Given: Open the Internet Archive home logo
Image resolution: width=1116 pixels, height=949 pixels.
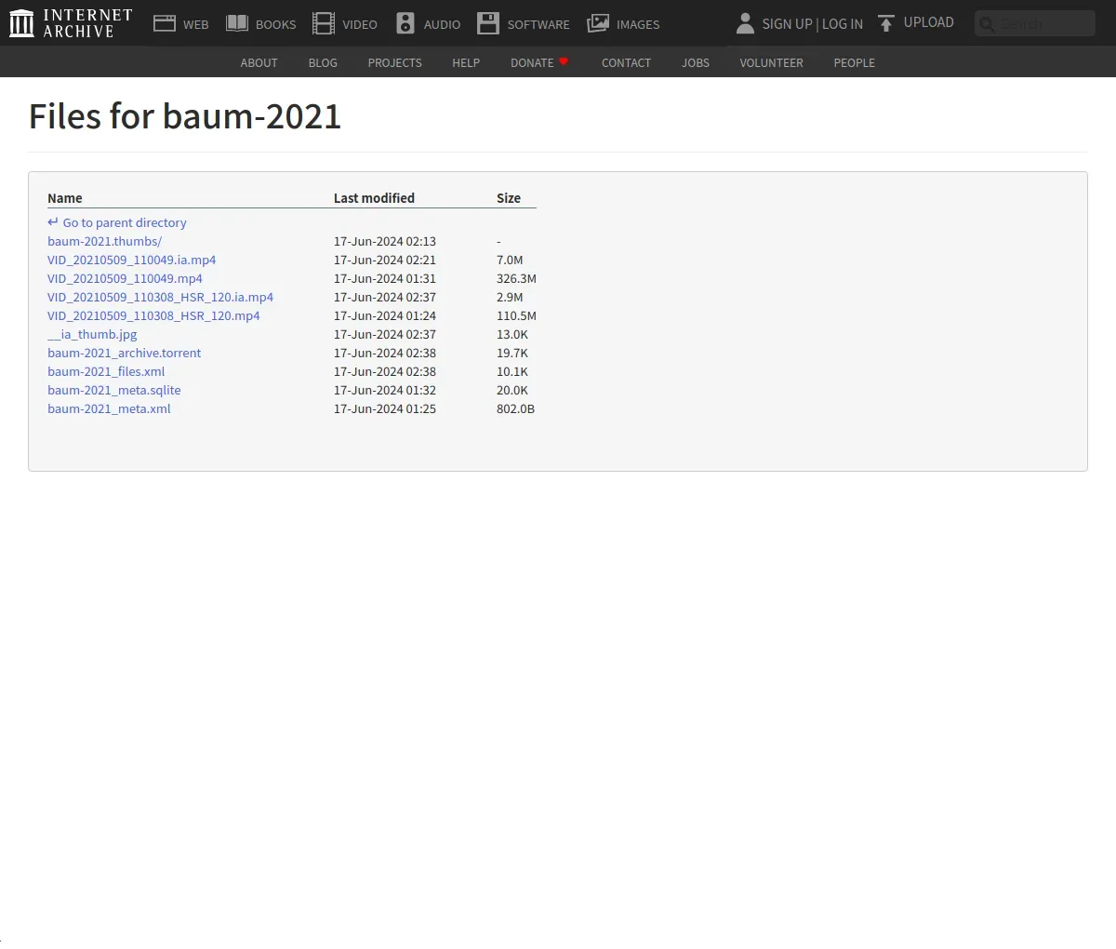Looking at the screenshot, I should pos(71,23).
